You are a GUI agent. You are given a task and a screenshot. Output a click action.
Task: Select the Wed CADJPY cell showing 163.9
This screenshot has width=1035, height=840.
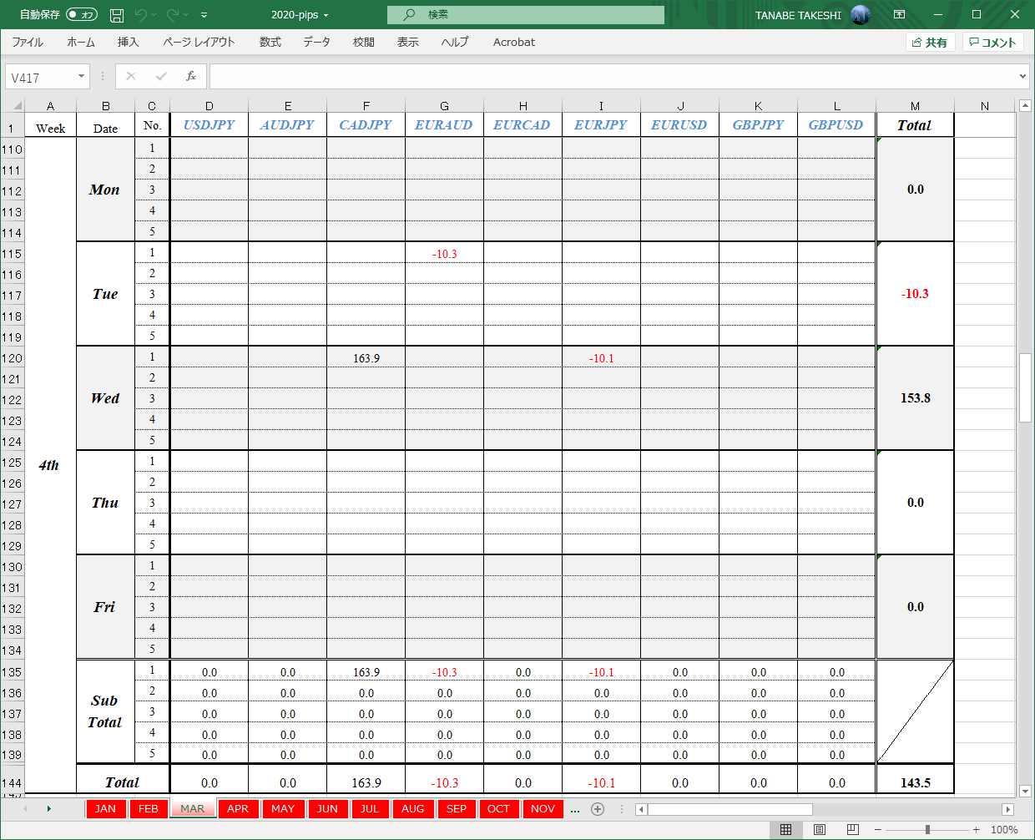[366, 358]
